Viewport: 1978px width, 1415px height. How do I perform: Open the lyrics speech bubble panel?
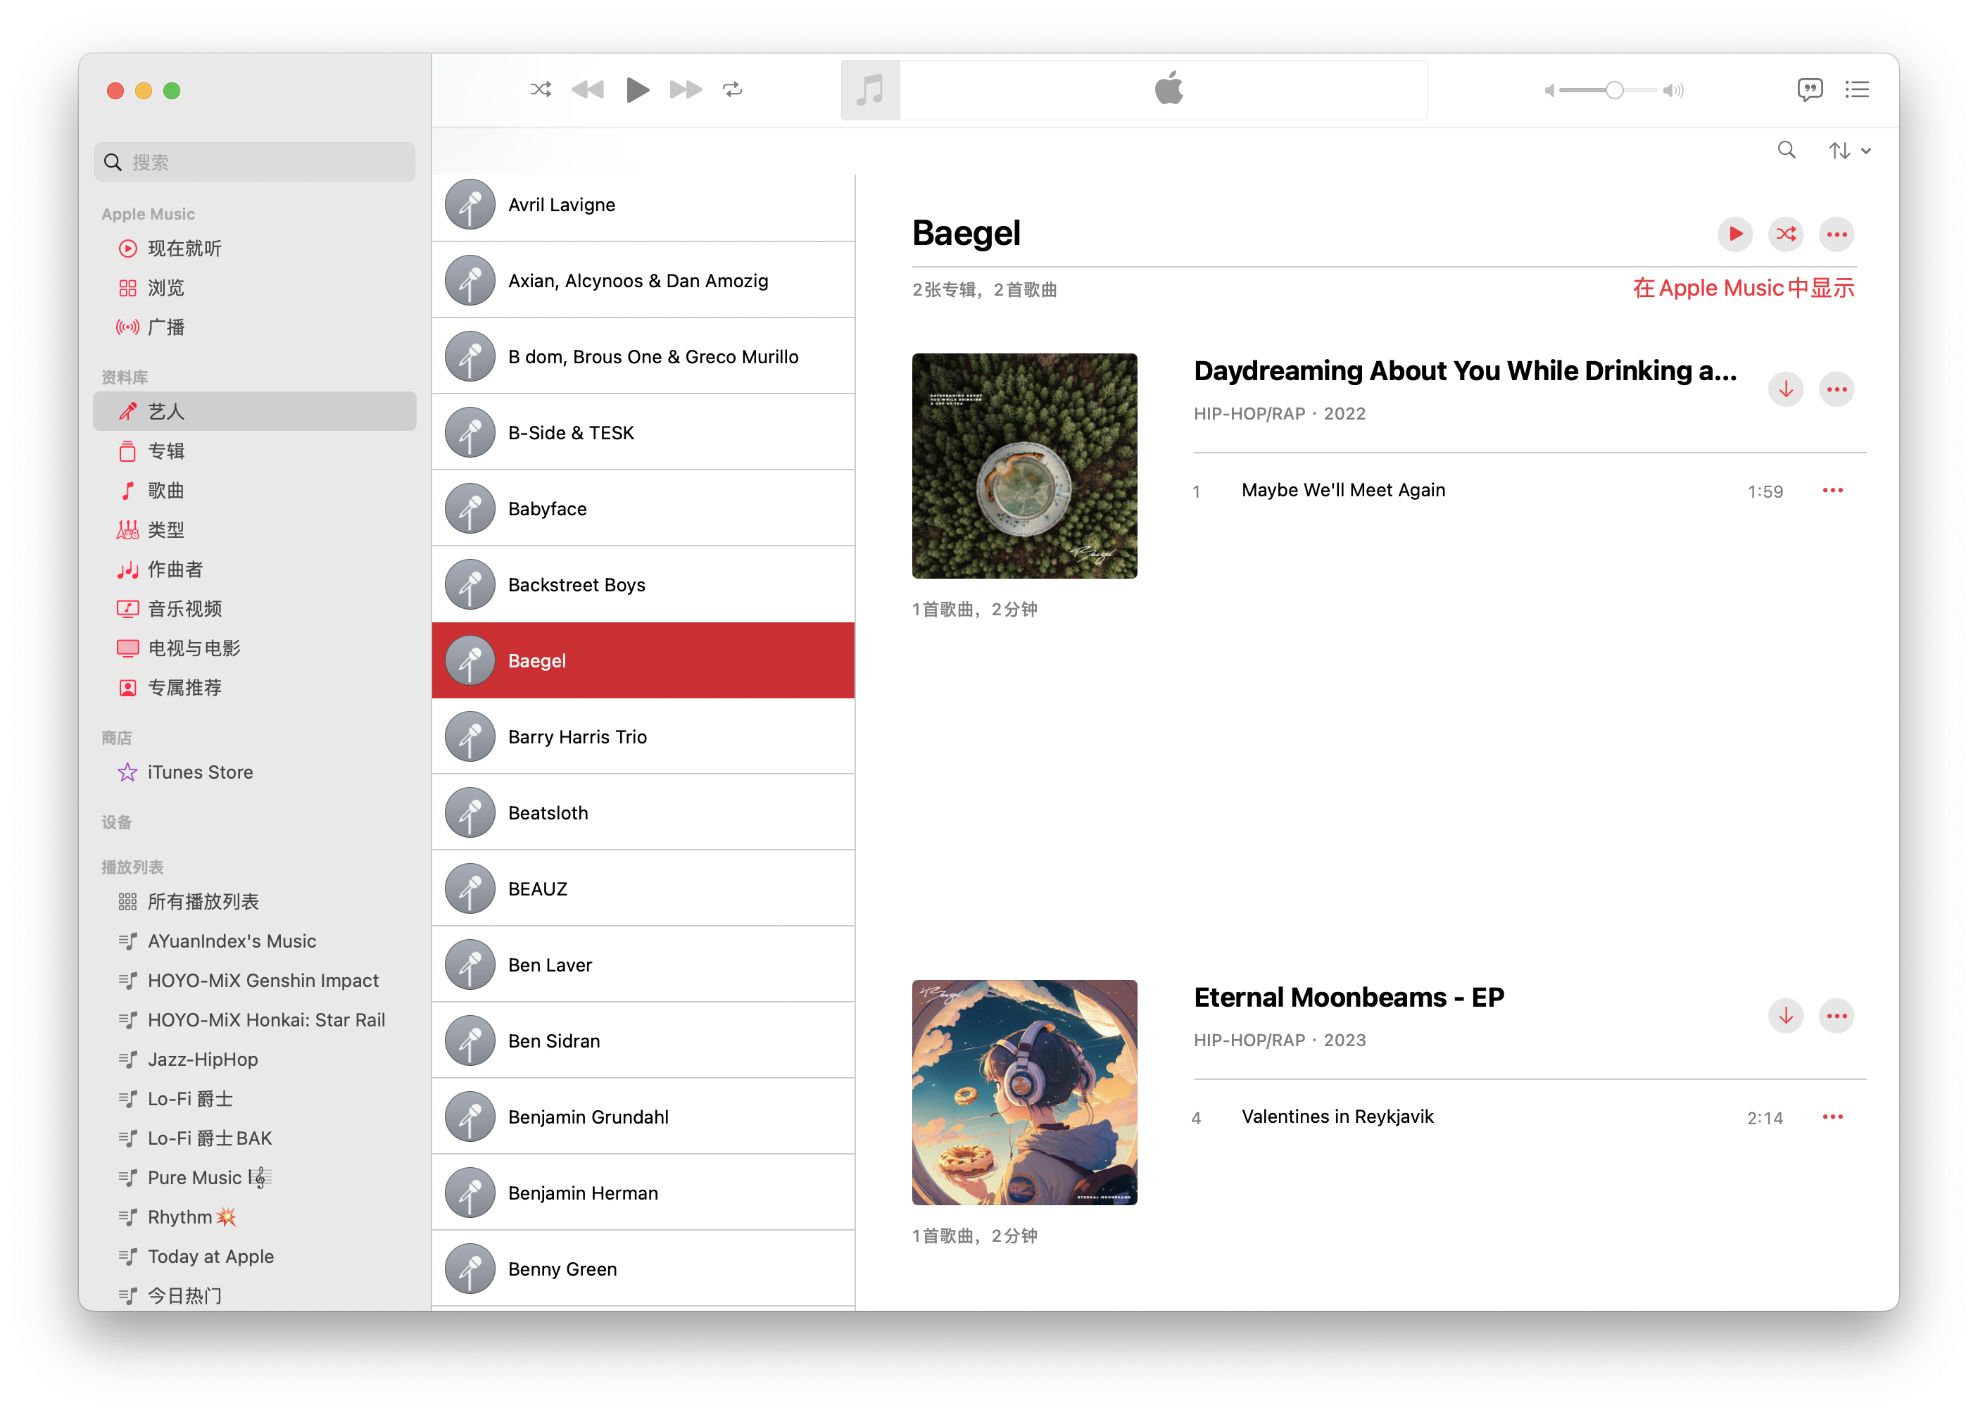[1809, 89]
